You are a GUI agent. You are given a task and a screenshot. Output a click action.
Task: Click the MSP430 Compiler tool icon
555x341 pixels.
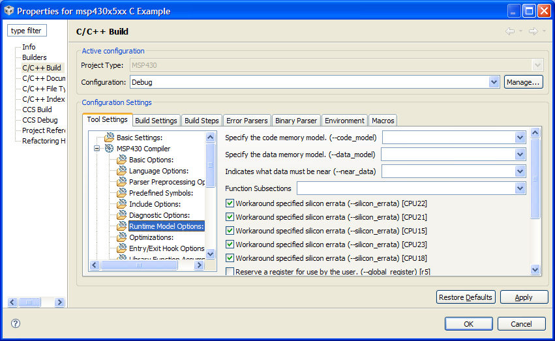click(x=110, y=149)
